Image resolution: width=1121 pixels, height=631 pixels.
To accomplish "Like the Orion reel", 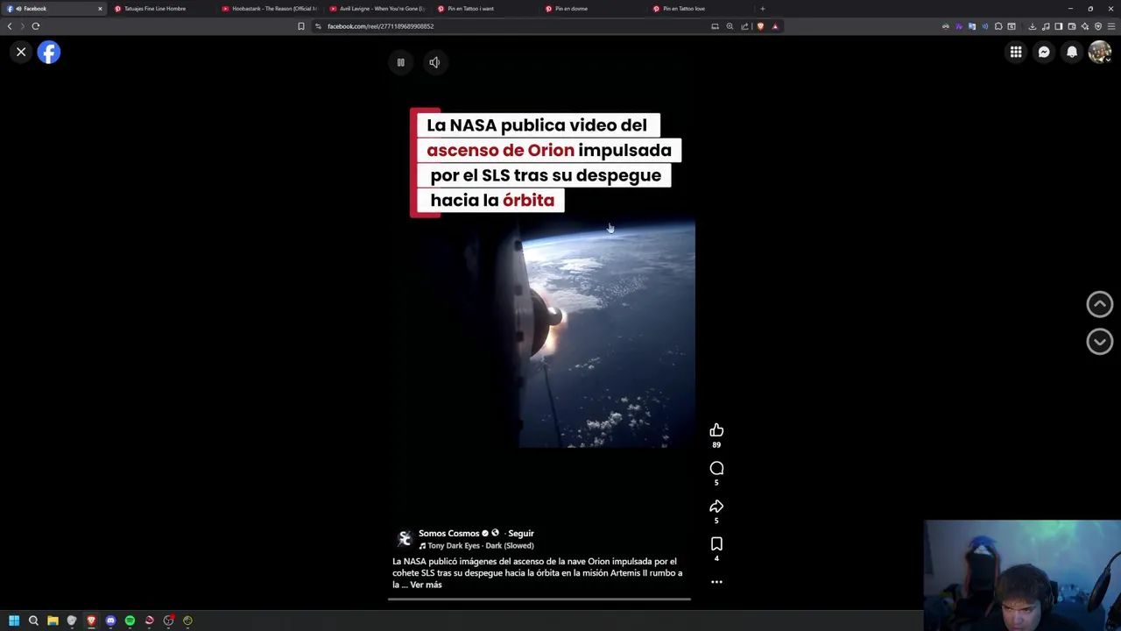I will tap(716, 429).
